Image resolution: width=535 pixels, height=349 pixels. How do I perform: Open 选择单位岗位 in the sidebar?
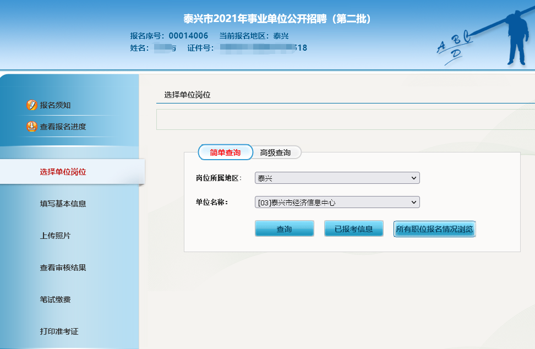tap(63, 172)
